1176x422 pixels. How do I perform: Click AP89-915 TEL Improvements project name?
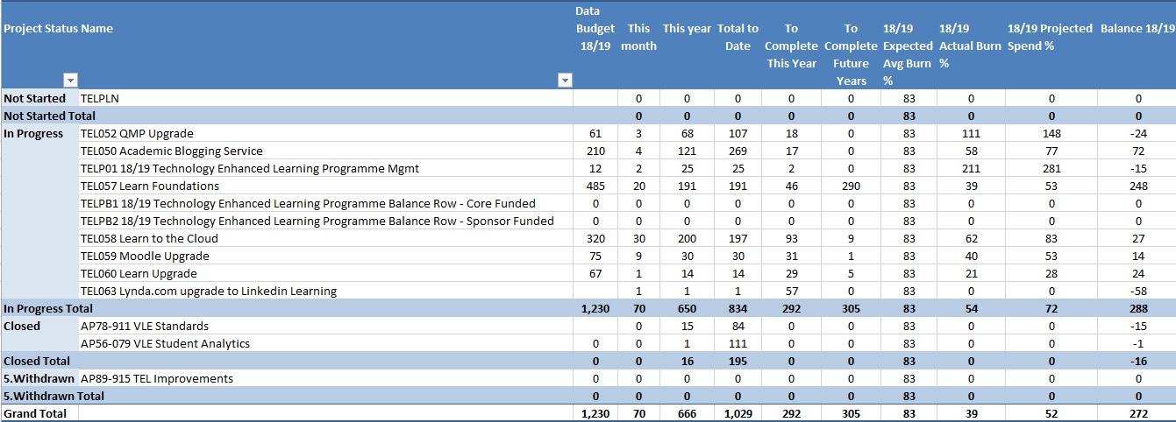[x=157, y=378]
